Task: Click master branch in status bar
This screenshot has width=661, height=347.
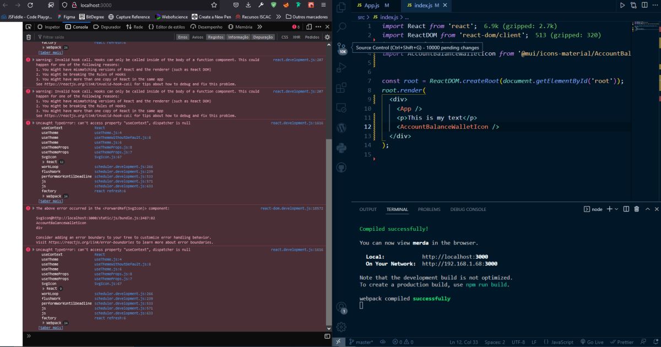Action: coord(361,342)
